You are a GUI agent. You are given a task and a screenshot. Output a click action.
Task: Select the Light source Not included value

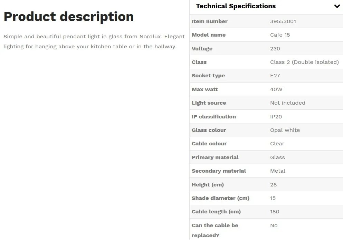(287, 103)
